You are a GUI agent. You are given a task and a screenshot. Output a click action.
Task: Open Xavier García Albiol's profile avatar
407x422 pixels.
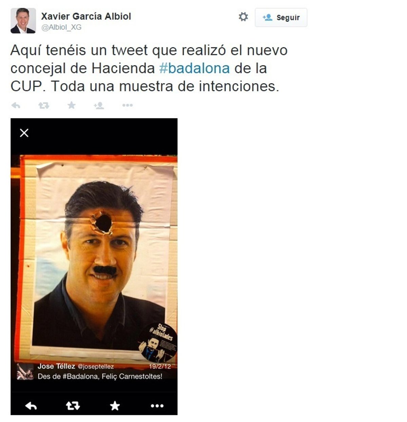coord(23,21)
